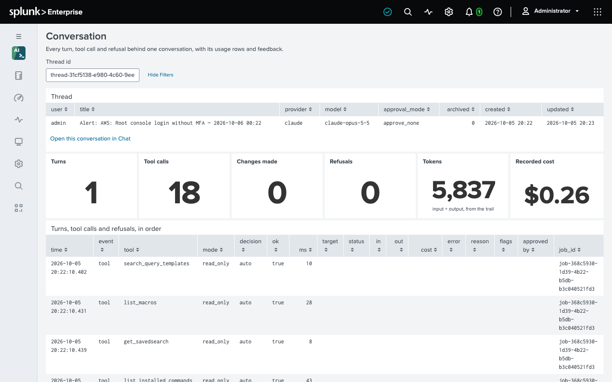
Task: Sort Thread table by user column
Action: click(59, 110)
